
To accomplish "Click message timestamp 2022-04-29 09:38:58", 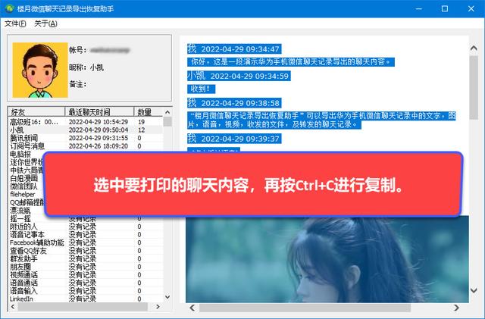I will (240, 103).
